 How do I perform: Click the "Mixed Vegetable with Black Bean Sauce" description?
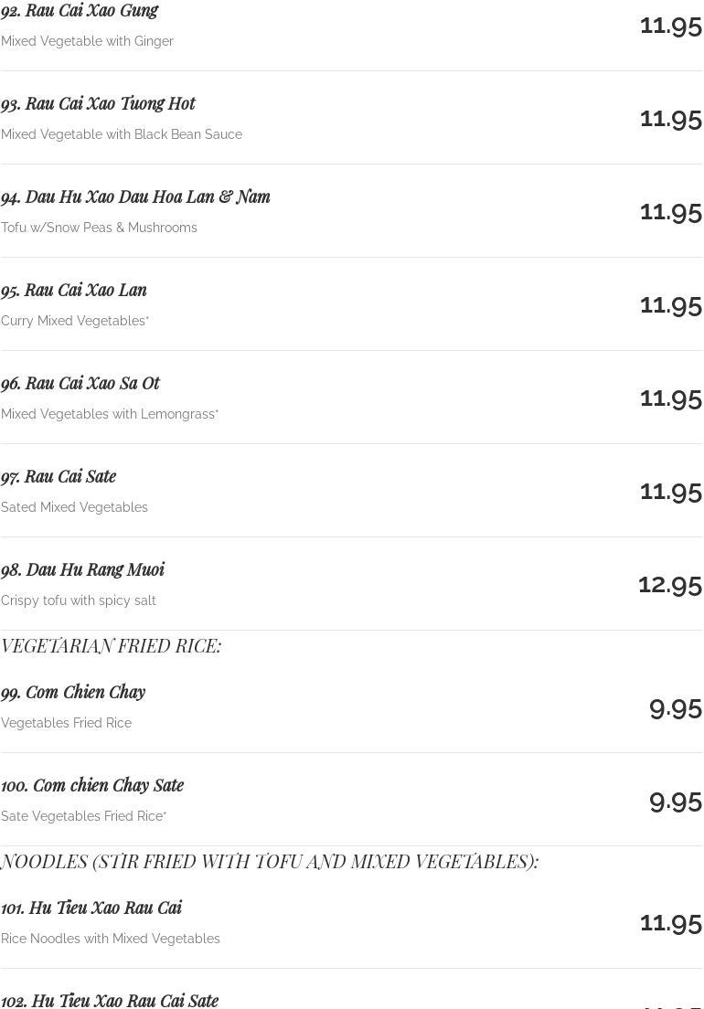pos(122,134)
